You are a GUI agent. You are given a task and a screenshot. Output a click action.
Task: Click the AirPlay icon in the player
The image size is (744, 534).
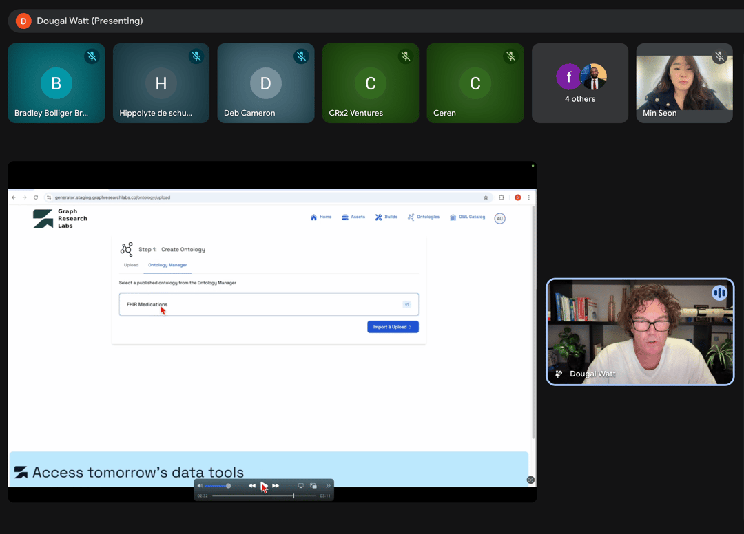pyautogui.click(x=301, y=486)
